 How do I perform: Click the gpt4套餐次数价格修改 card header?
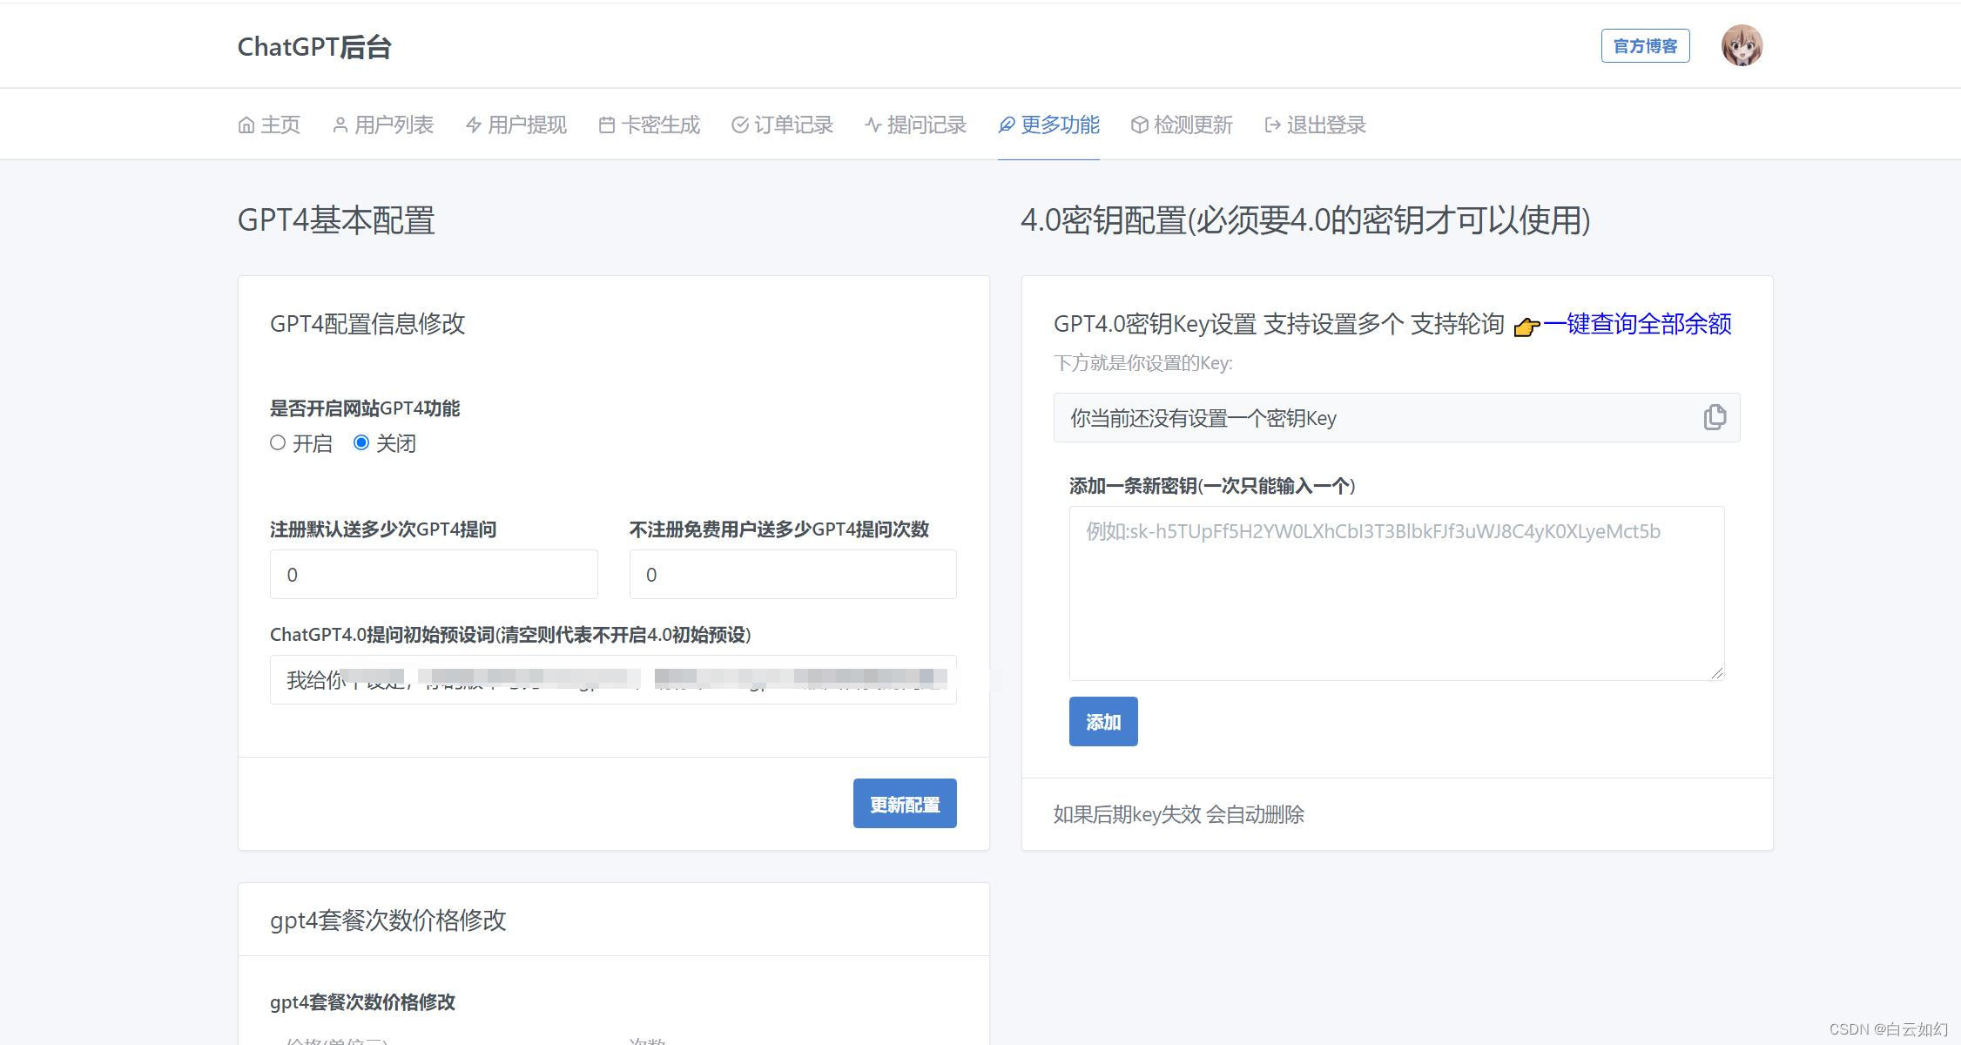(x=388, y=920)
